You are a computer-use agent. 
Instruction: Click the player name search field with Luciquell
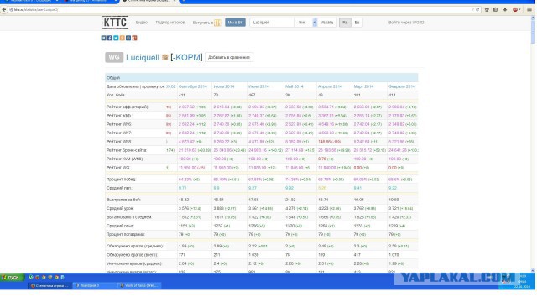click(272, 23)
